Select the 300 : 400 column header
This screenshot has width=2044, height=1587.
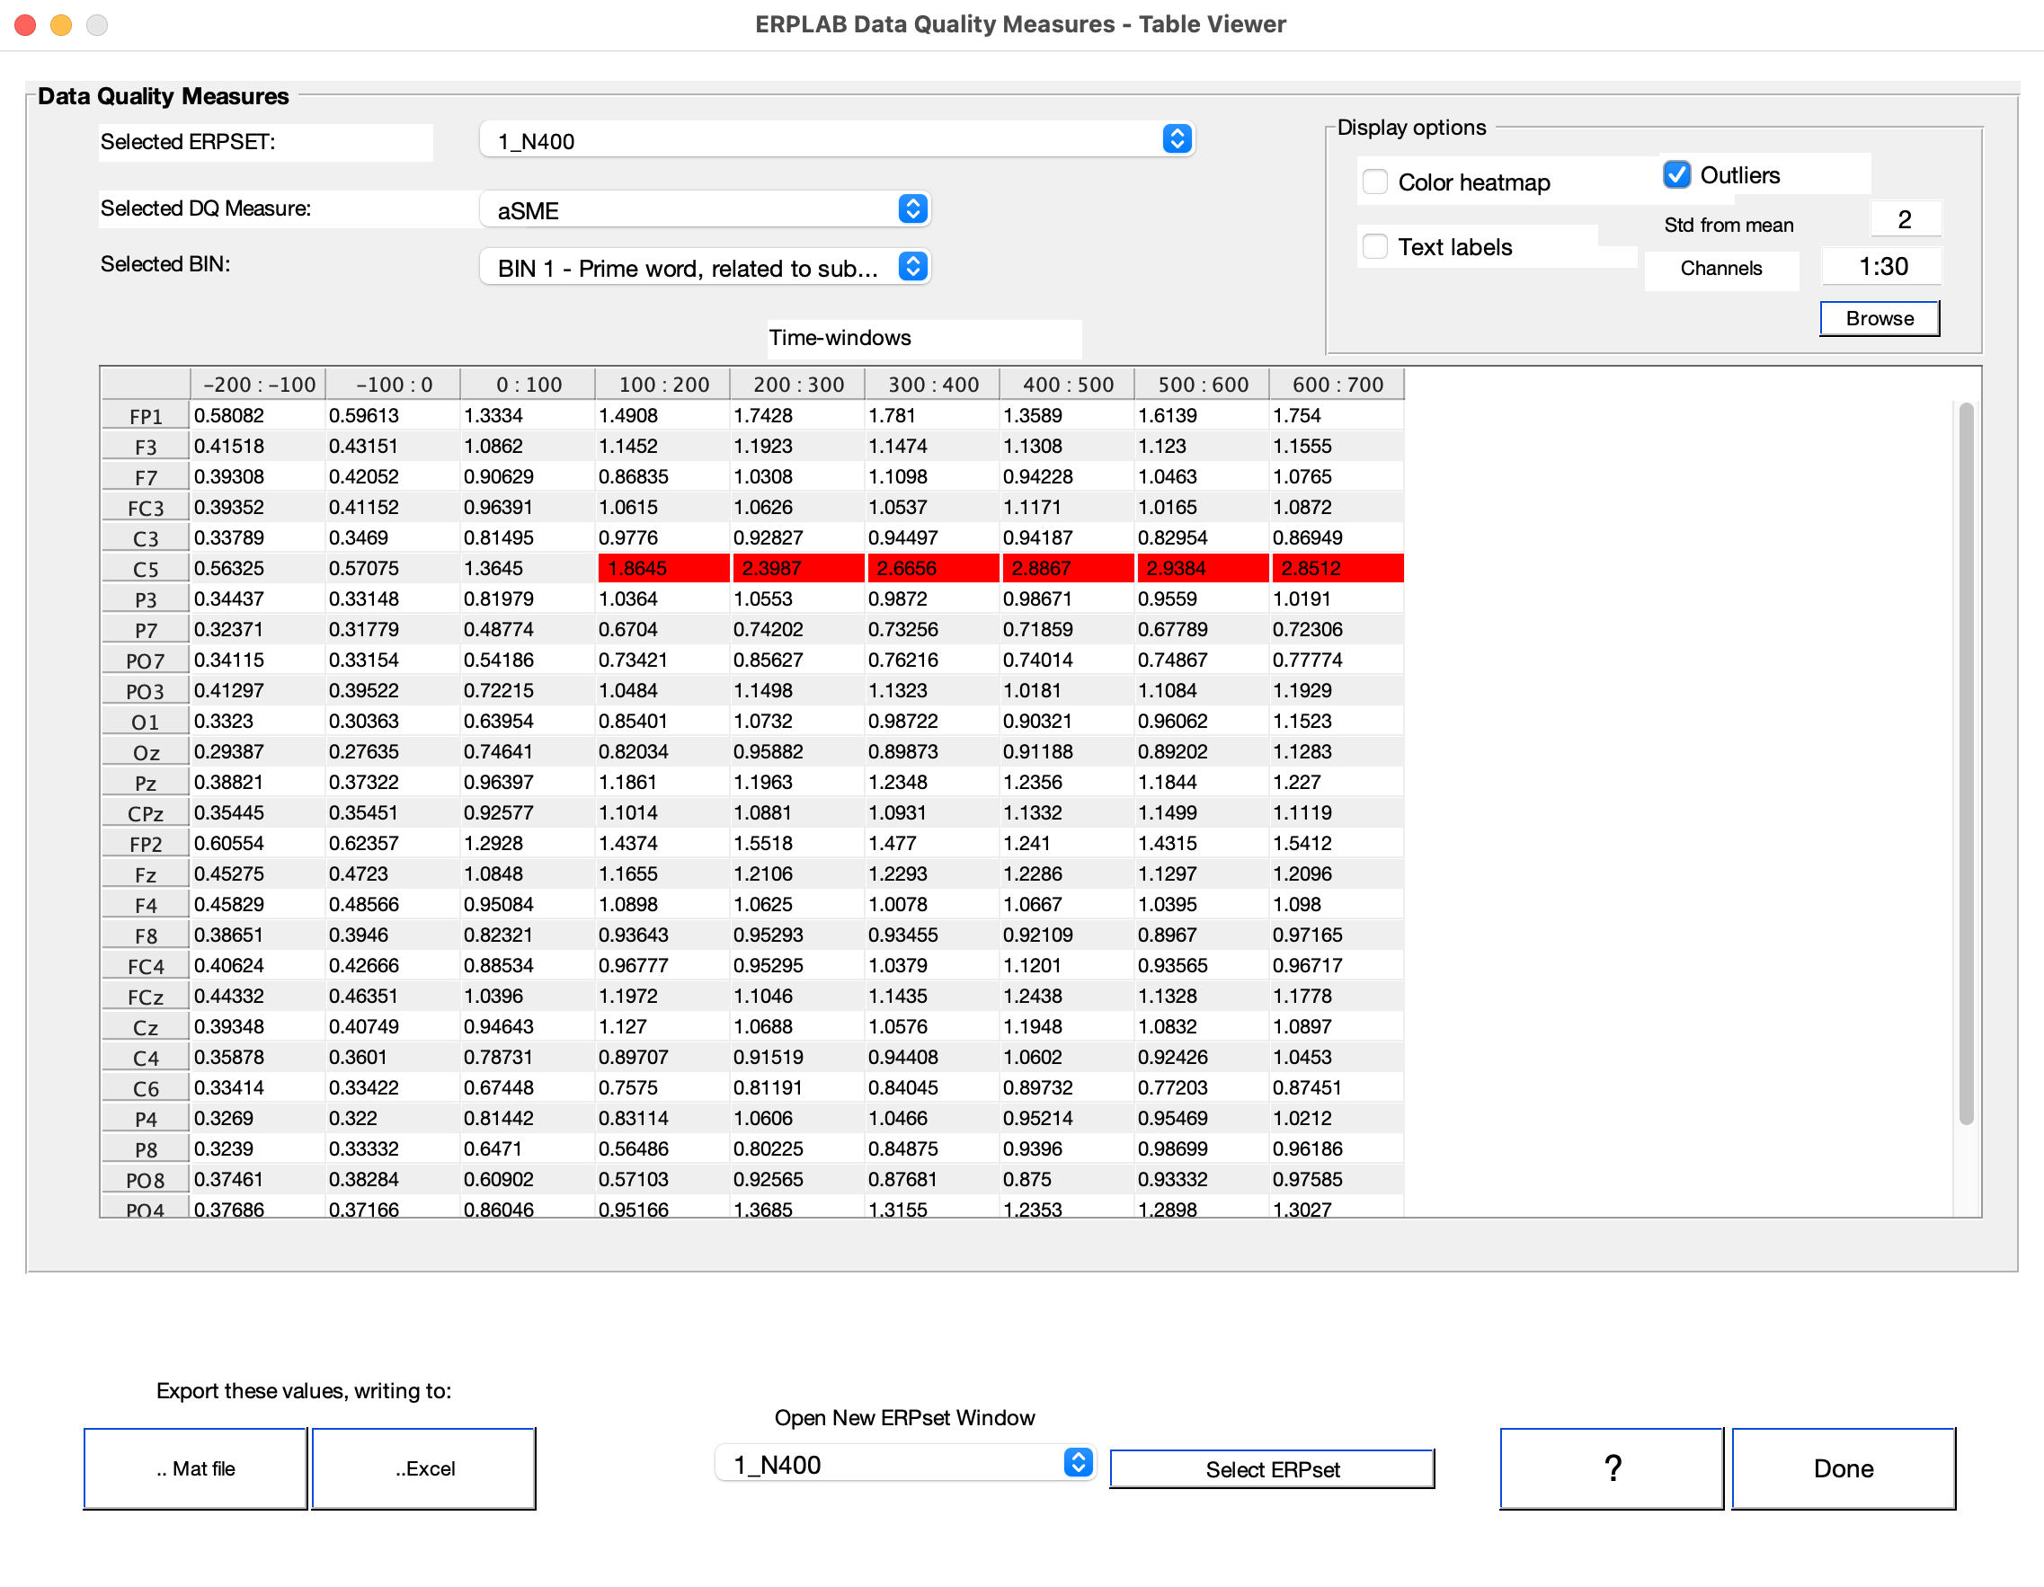click(933, 385)
